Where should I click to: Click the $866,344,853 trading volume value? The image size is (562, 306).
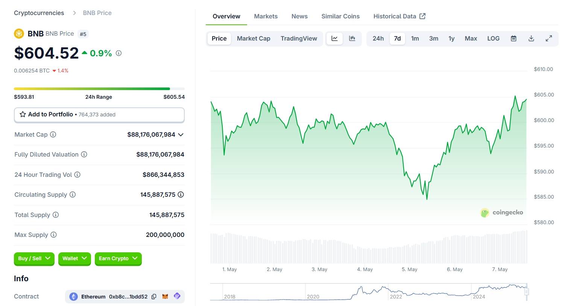[x=163, y=175]
